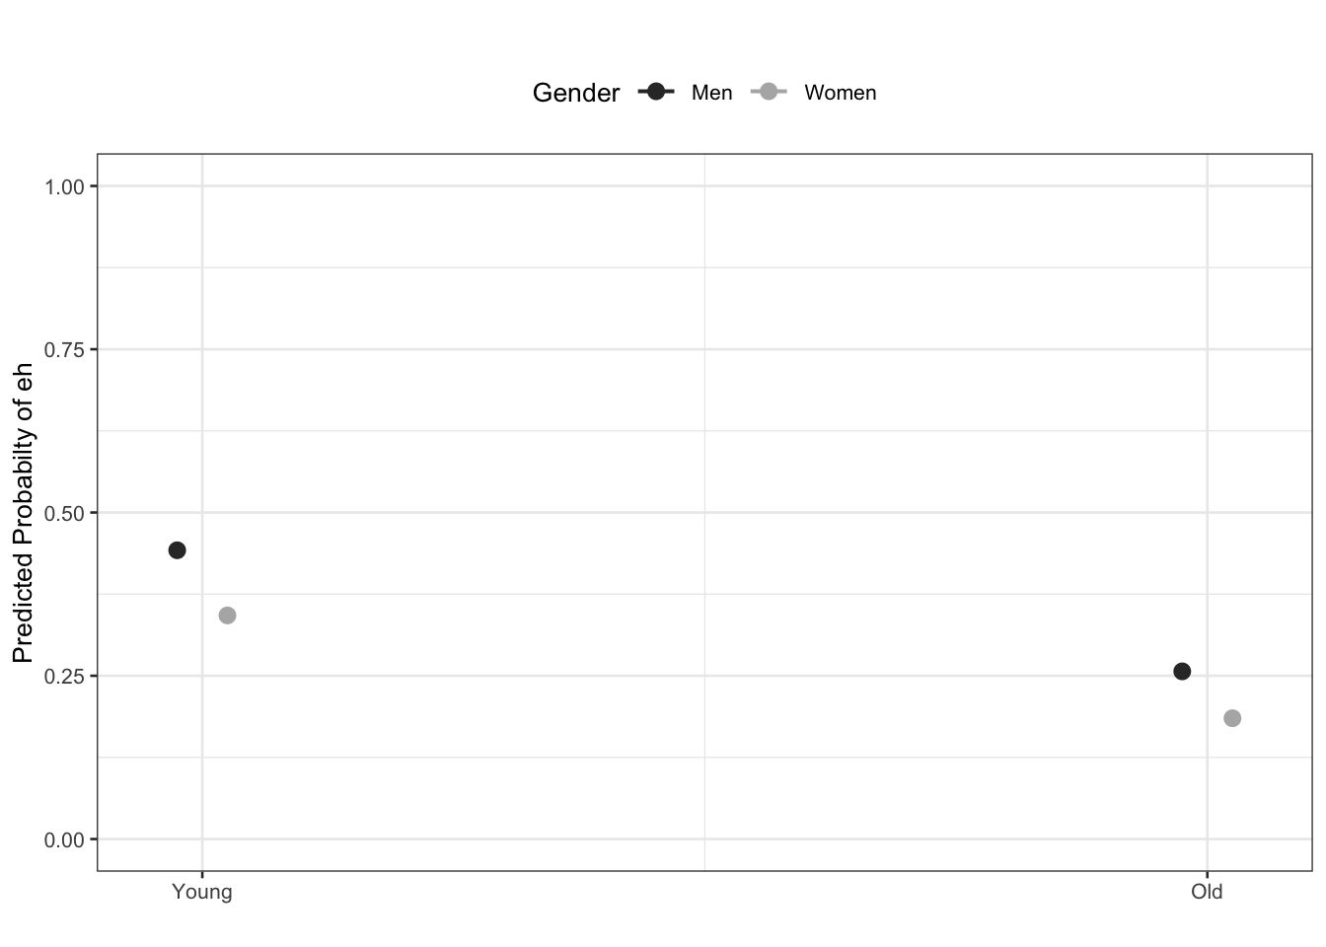Viewport: 1326px width, 947px height.
Task: Click the Old x-axis label
Action: click(1207, 892)
